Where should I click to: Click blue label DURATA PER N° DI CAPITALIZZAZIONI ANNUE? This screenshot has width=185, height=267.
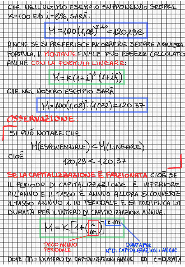pos(141,248)
